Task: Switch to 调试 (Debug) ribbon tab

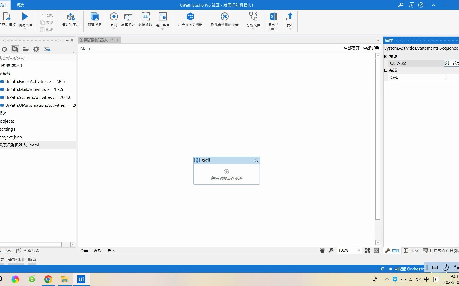Action: pyautogui.click(x=20, y=5)
